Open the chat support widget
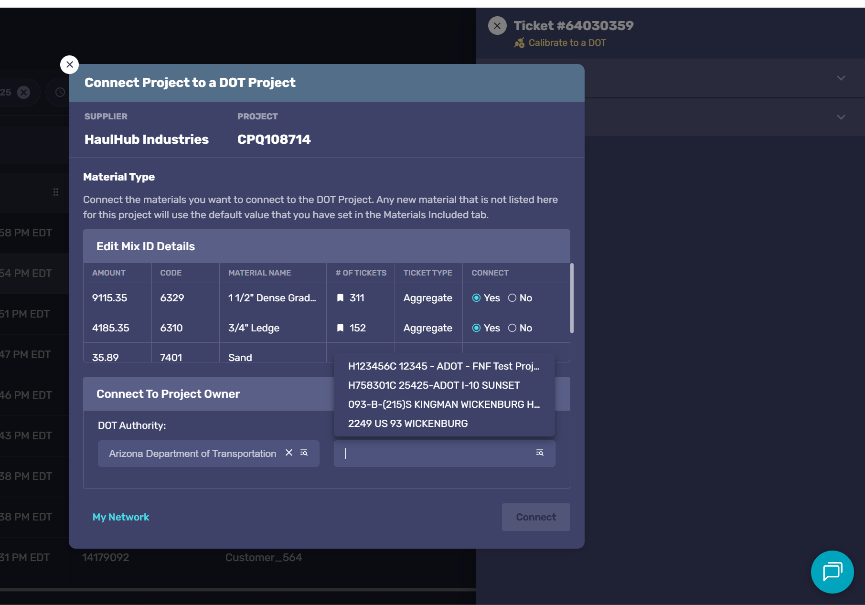The image size is (865, 605). pyautogui.click(x=832, y=572)
